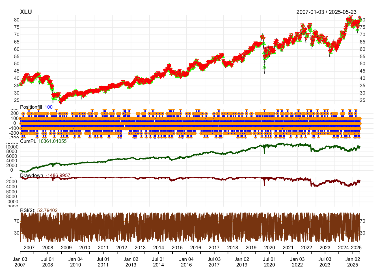Click the Jul 01 2011 date tick
This screenshot has width=380, height=271.
(103, 262)
